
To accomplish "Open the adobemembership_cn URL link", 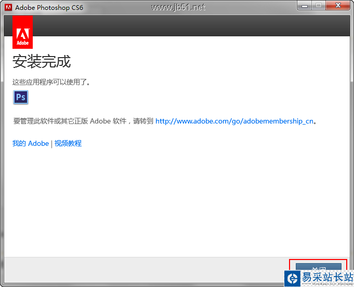I will (x=234, y=121).
